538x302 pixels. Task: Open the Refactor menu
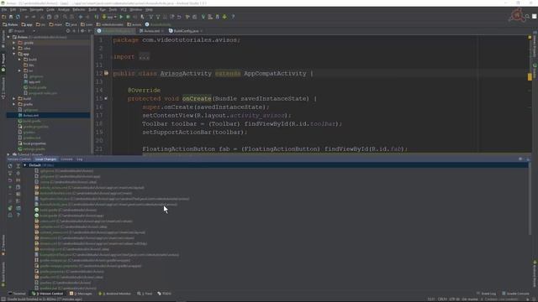click(x=78, y=9)
